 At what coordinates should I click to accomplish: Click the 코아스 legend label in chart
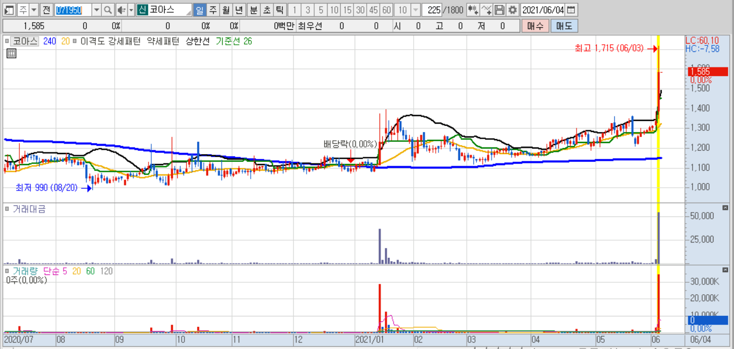click(25, 41)
